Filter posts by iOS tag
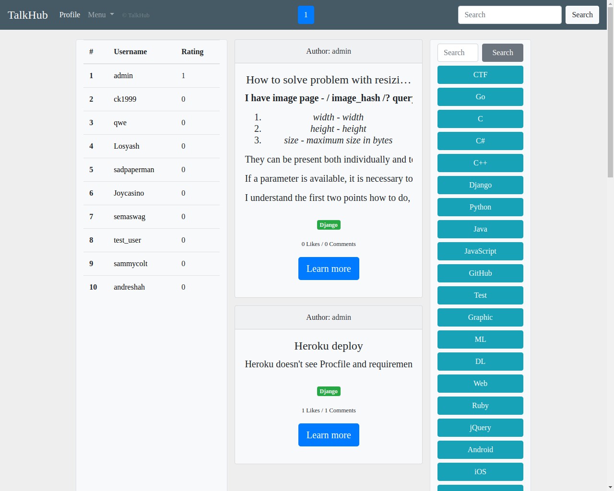 click(x=480, y=472)
